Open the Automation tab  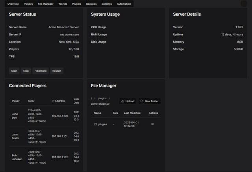(x=124, y=4)
